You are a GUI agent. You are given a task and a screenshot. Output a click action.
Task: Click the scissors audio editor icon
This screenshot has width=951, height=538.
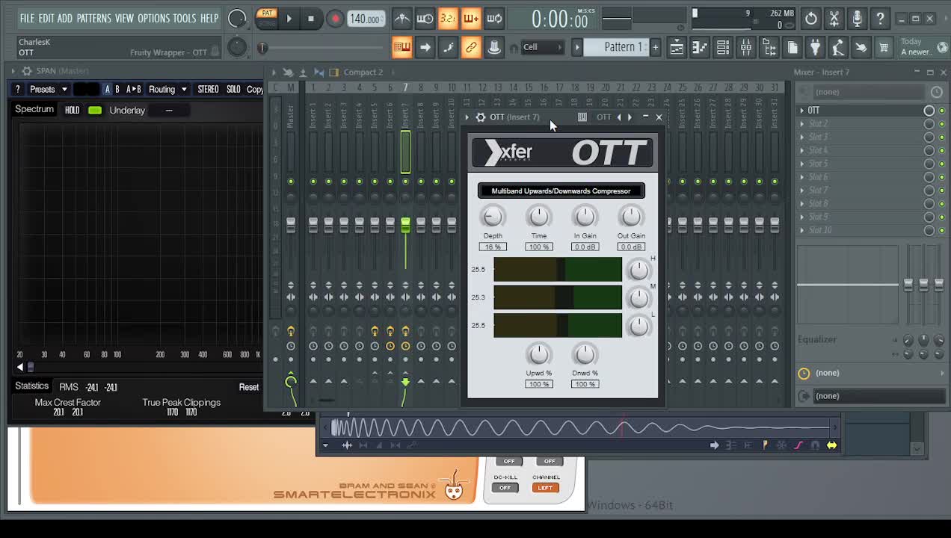click(x=834, y=18)
